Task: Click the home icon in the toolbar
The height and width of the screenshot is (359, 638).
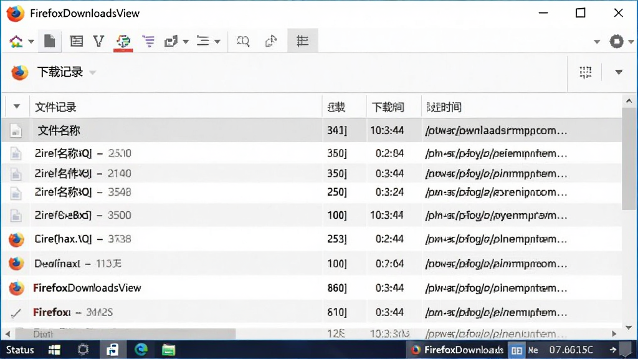Action: click(x=16, y=41)
